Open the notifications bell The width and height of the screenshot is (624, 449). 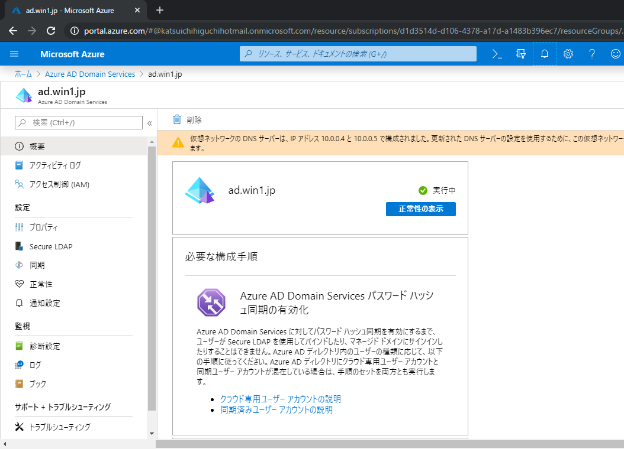tap(545, 54)
